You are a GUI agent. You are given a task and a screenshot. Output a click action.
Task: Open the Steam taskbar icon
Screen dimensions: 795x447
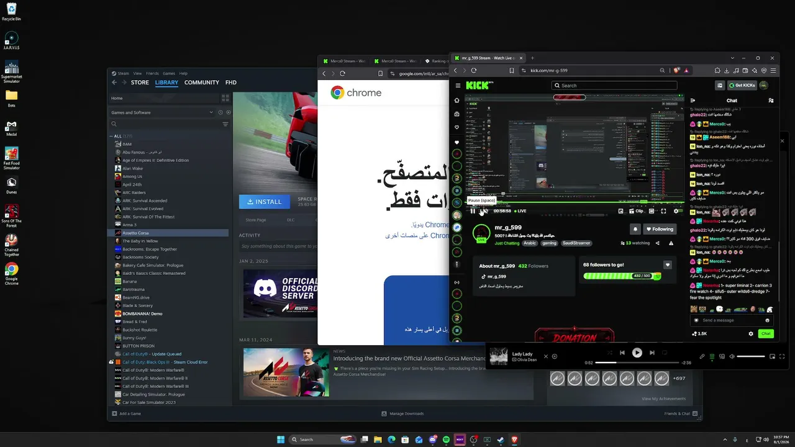501,440
